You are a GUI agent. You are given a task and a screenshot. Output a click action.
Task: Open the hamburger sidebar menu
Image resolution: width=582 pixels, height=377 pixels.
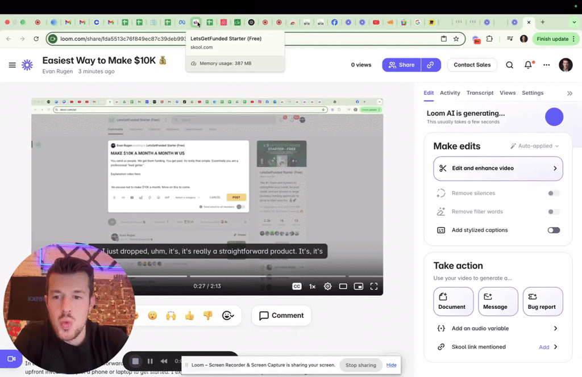pyautogui.click(x=13, y=65)
